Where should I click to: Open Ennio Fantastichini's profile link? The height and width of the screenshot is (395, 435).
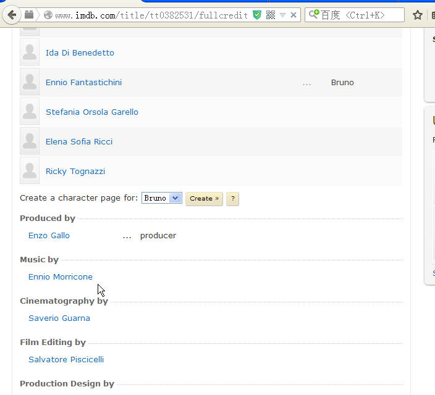click(x=83, y=82)
